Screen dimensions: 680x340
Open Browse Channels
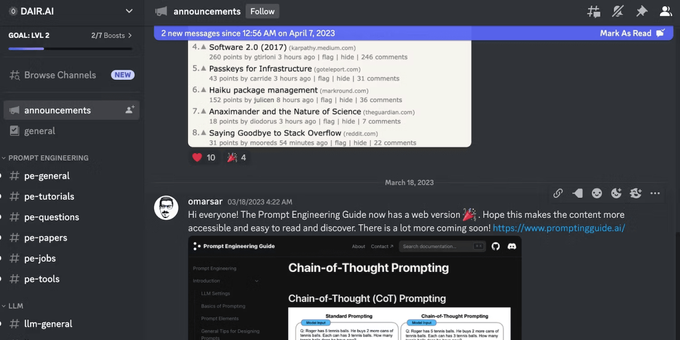(x=60, y=75)
